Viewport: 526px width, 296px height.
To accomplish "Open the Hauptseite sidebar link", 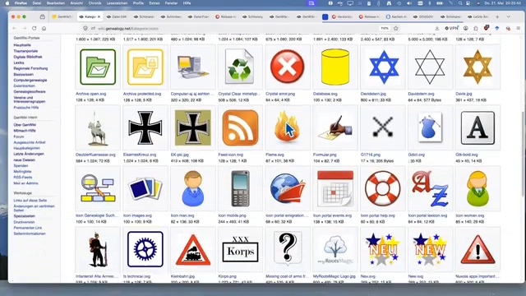I will (x=22, y=45).
